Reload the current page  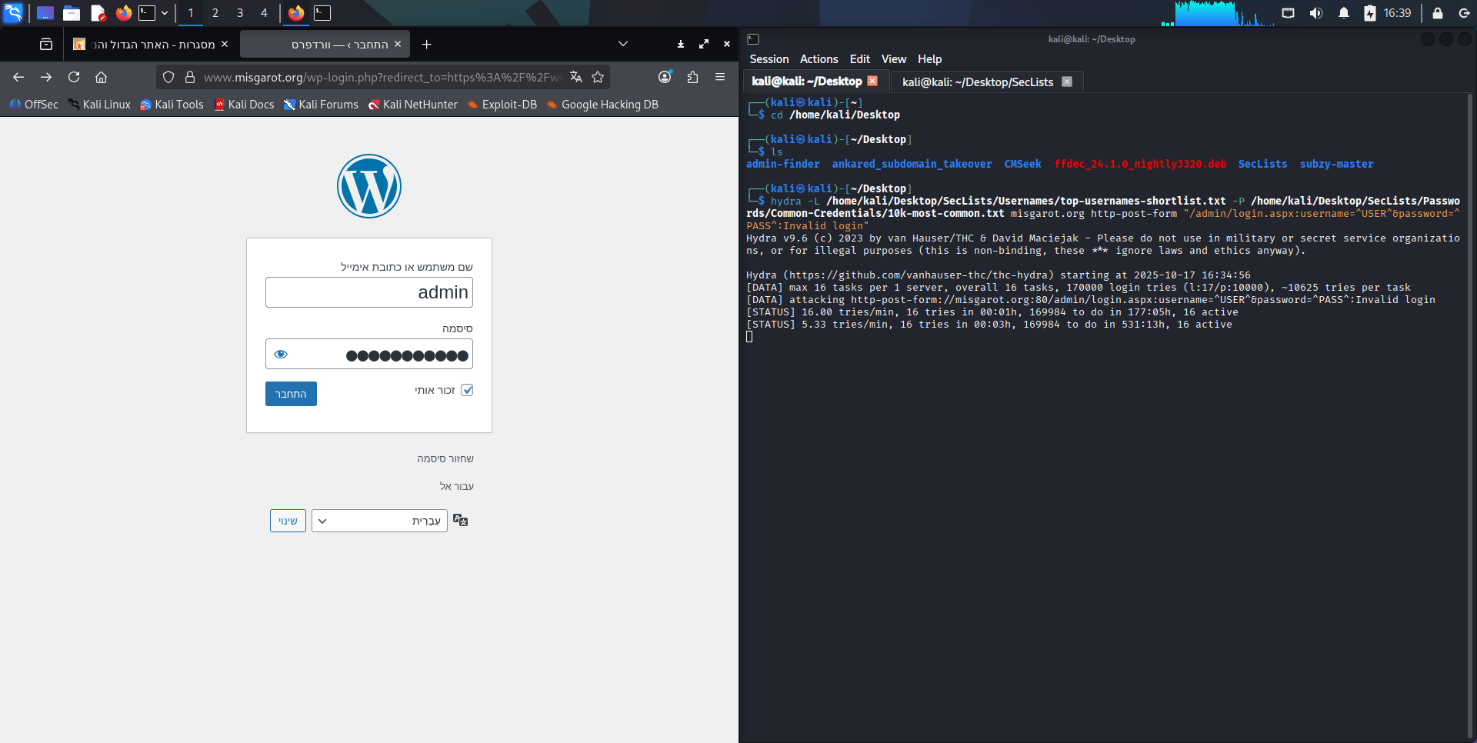coord(74,77)
